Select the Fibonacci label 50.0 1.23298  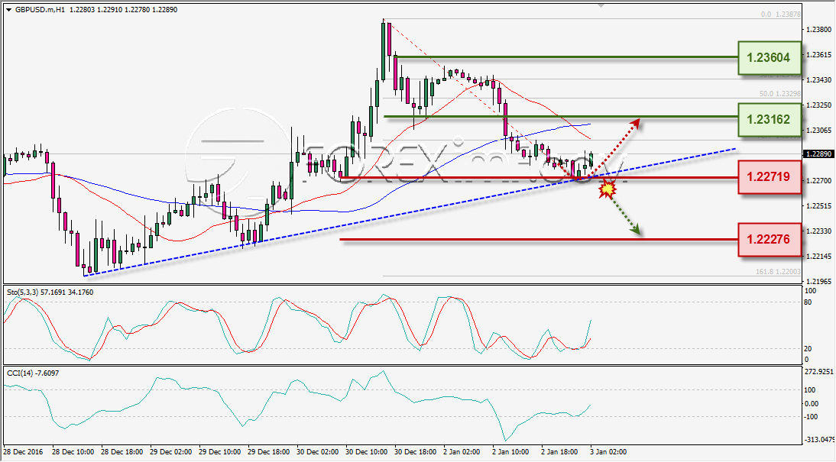[780, 93]
